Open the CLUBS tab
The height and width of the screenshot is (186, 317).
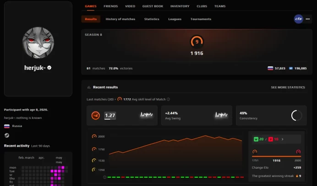click(202, 6)
